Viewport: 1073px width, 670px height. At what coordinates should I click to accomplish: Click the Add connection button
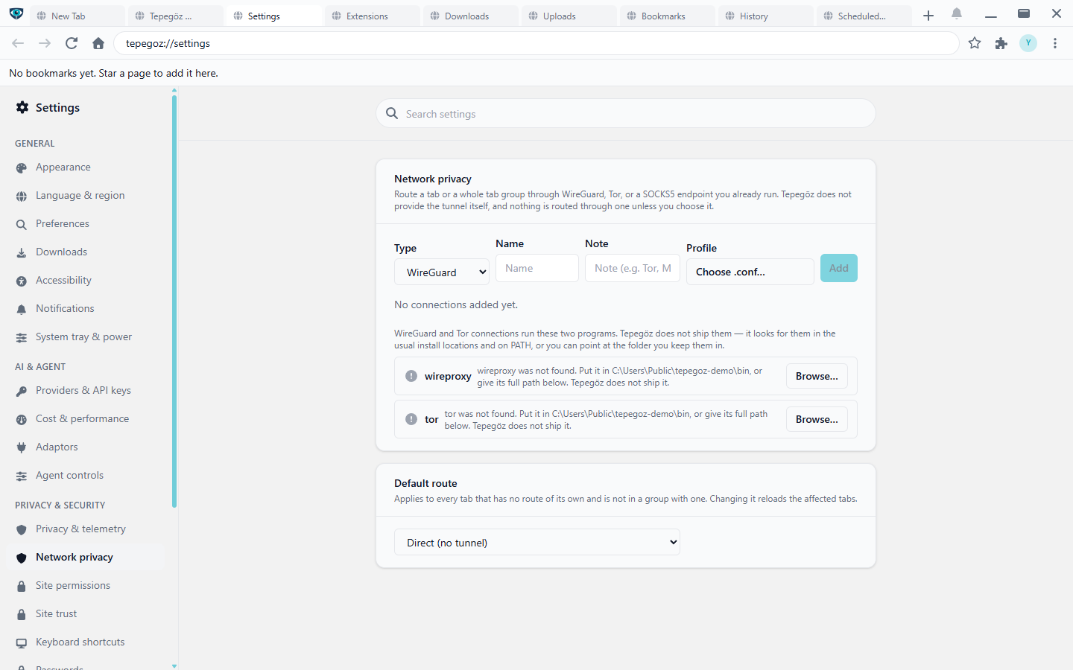point(839,268)
